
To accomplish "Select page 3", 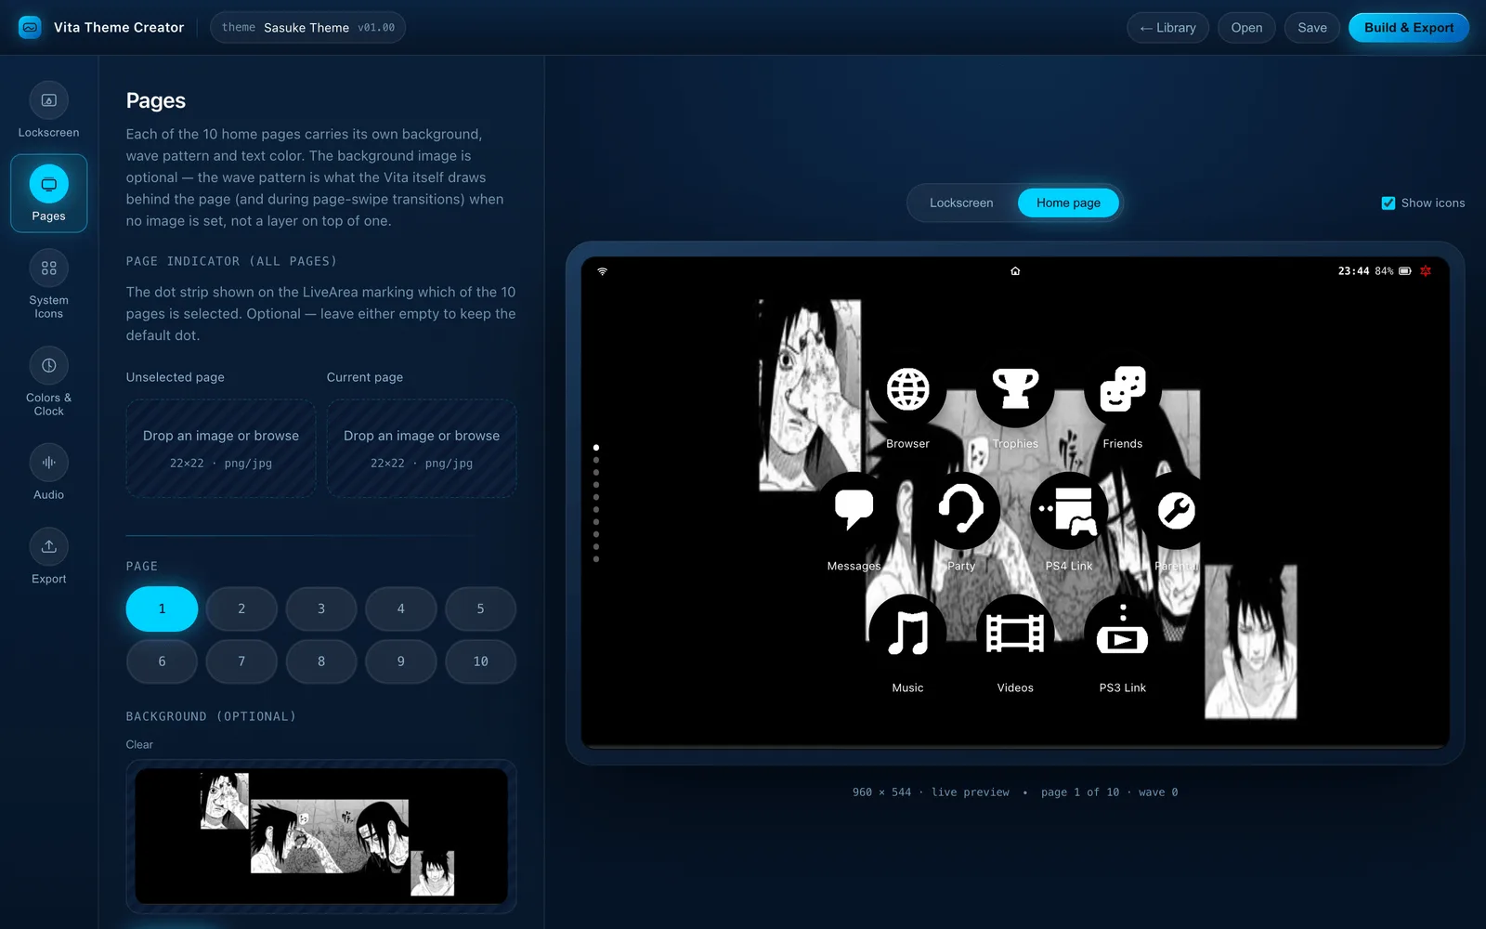I will click(321, 608).
